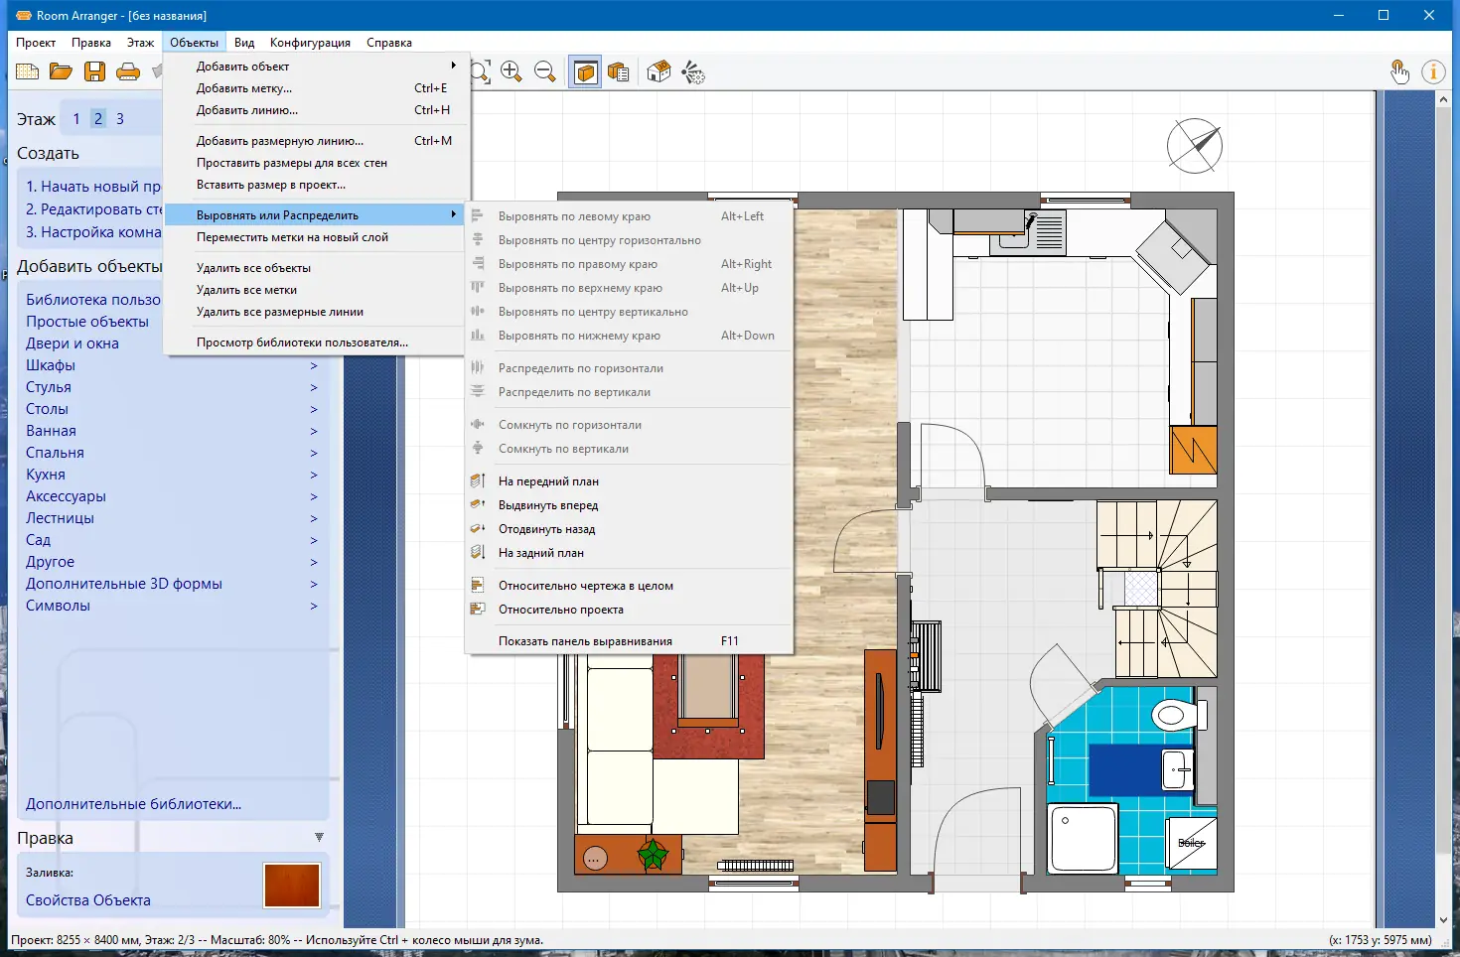The image size is (1460, 957).
Task: Click the Zoom in magnifier icon
Action: click(x=511, y=71)
